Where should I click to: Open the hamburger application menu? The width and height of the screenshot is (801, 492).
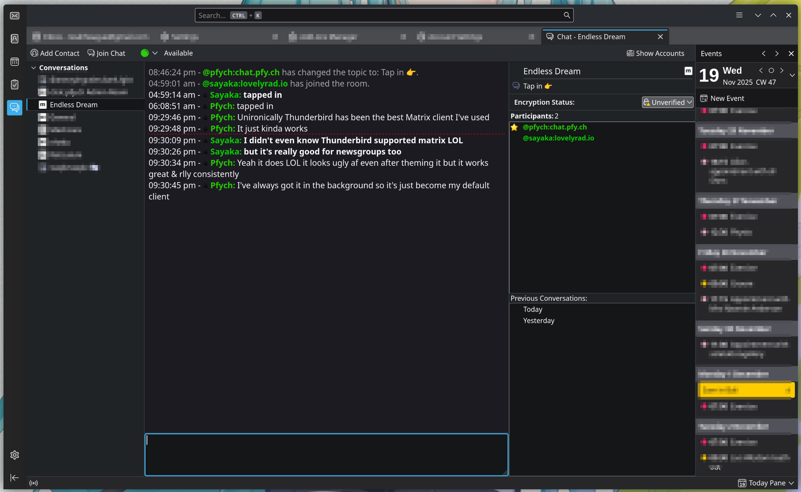739,15
